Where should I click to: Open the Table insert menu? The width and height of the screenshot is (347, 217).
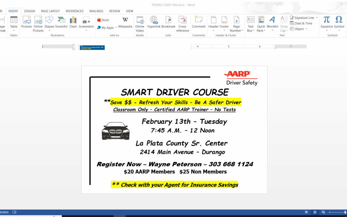(14, 24)
